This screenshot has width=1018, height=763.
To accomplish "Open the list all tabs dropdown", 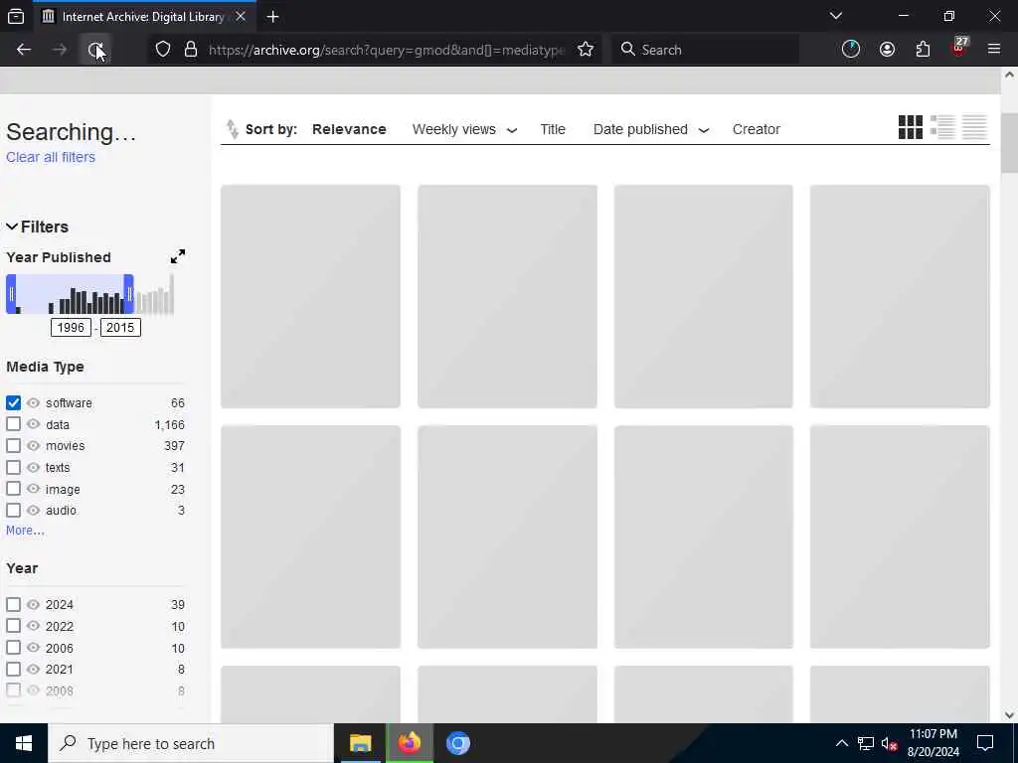I will pyautogui.click(x=835, y=16).
